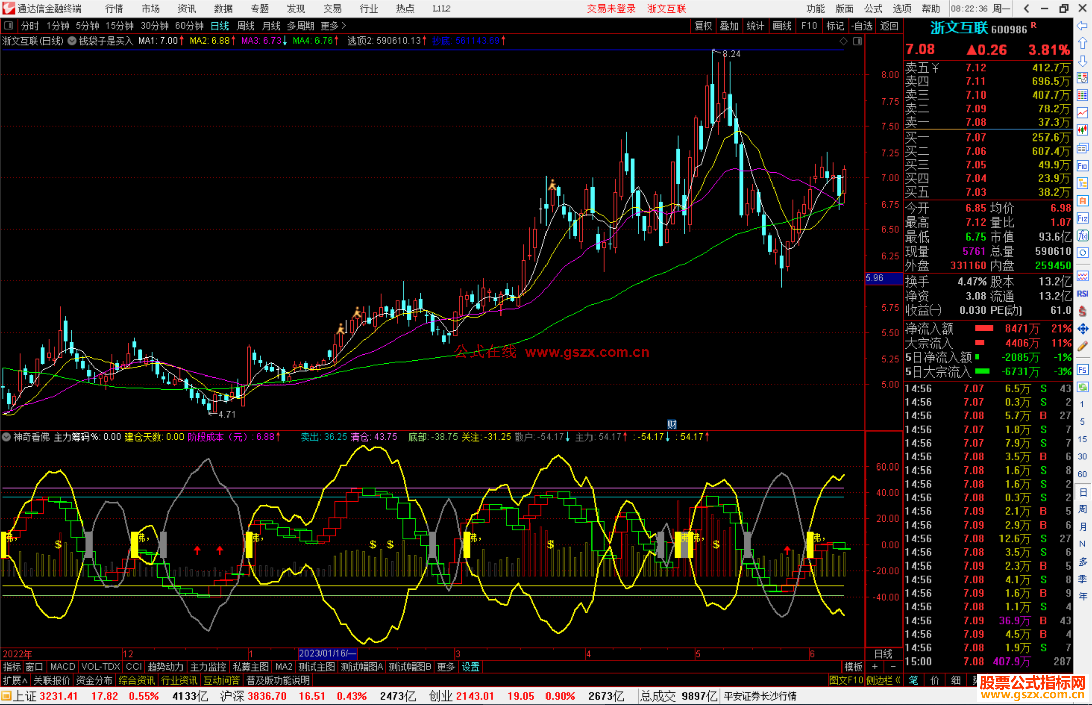1092x705 pixels.
Task: Select the 日 daily period in sidebar
Action: pos(1082,492)
